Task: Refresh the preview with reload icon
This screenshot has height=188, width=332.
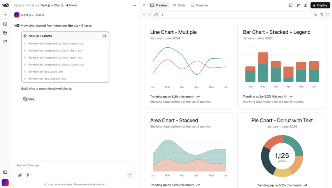Action: coord(156,15)
